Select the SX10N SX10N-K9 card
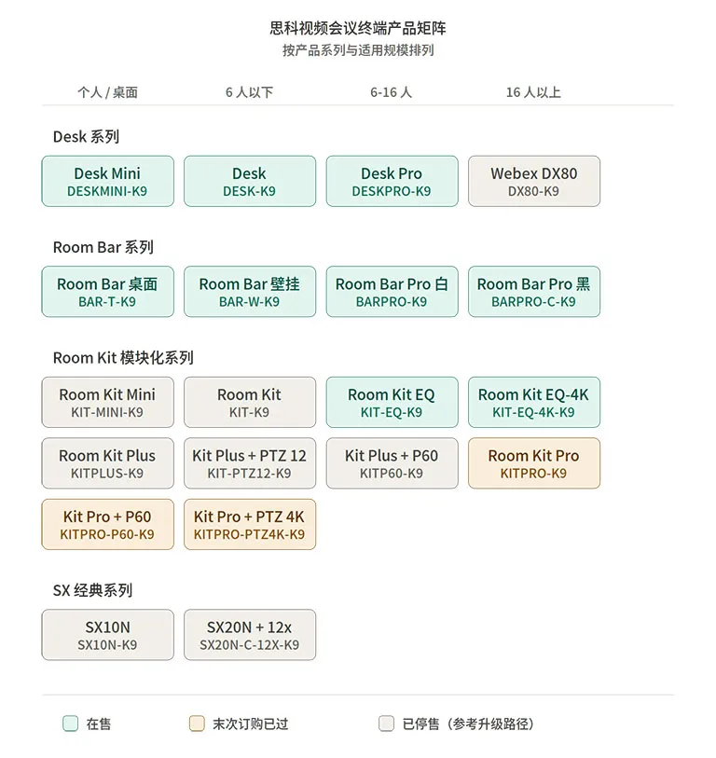 point(108,635)
